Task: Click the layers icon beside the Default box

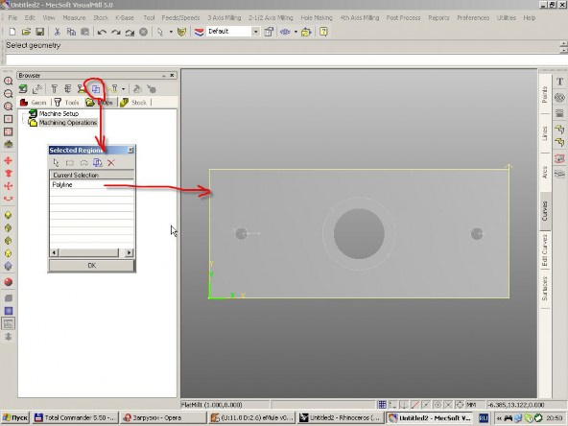Action: coord(199,32)
